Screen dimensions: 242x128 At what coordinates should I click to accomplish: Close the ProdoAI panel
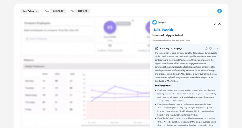219,24
